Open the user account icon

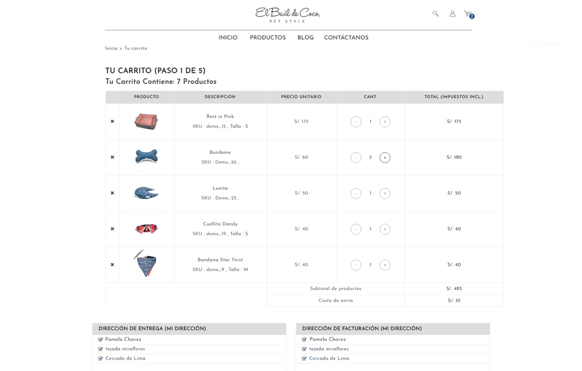point(452,13)
